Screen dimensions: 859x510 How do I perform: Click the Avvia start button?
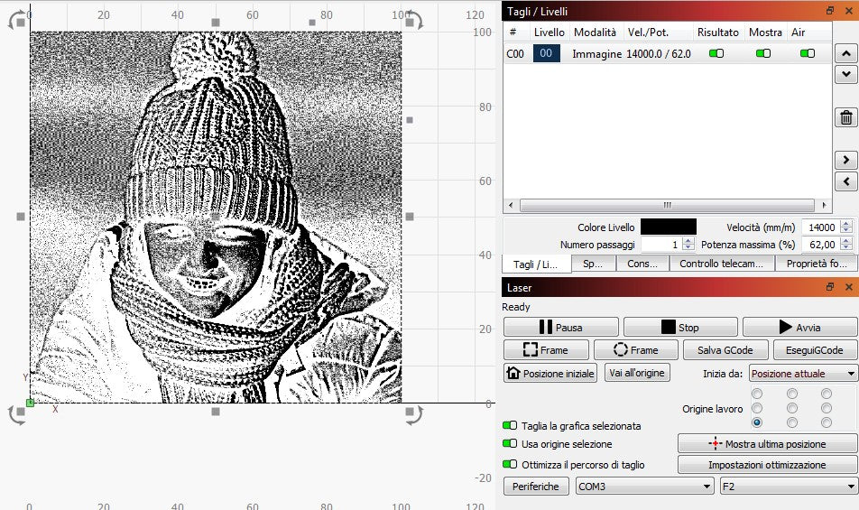click(x=799, y=328)
